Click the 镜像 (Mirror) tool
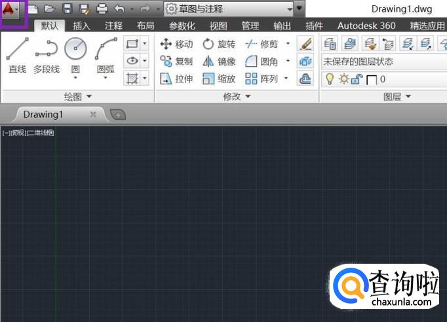This screenshot has width=447, height=322. (x=219, y=62)
